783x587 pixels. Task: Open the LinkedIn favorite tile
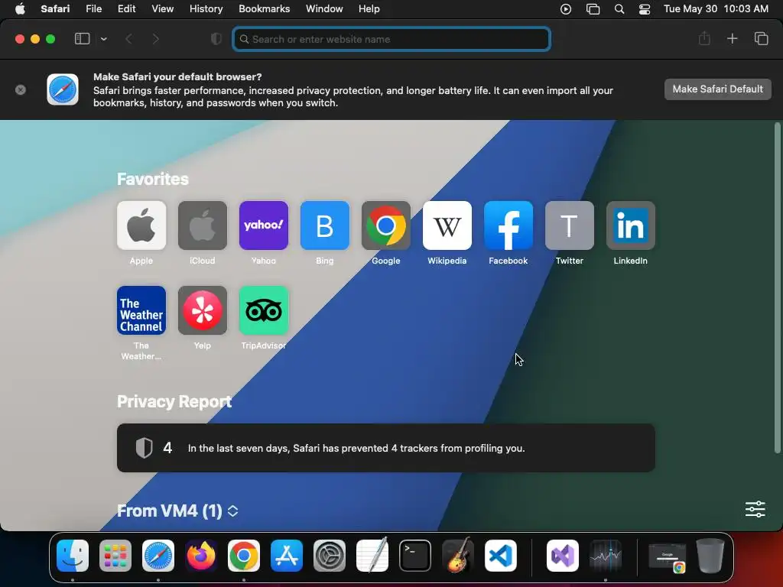(631, 225)
